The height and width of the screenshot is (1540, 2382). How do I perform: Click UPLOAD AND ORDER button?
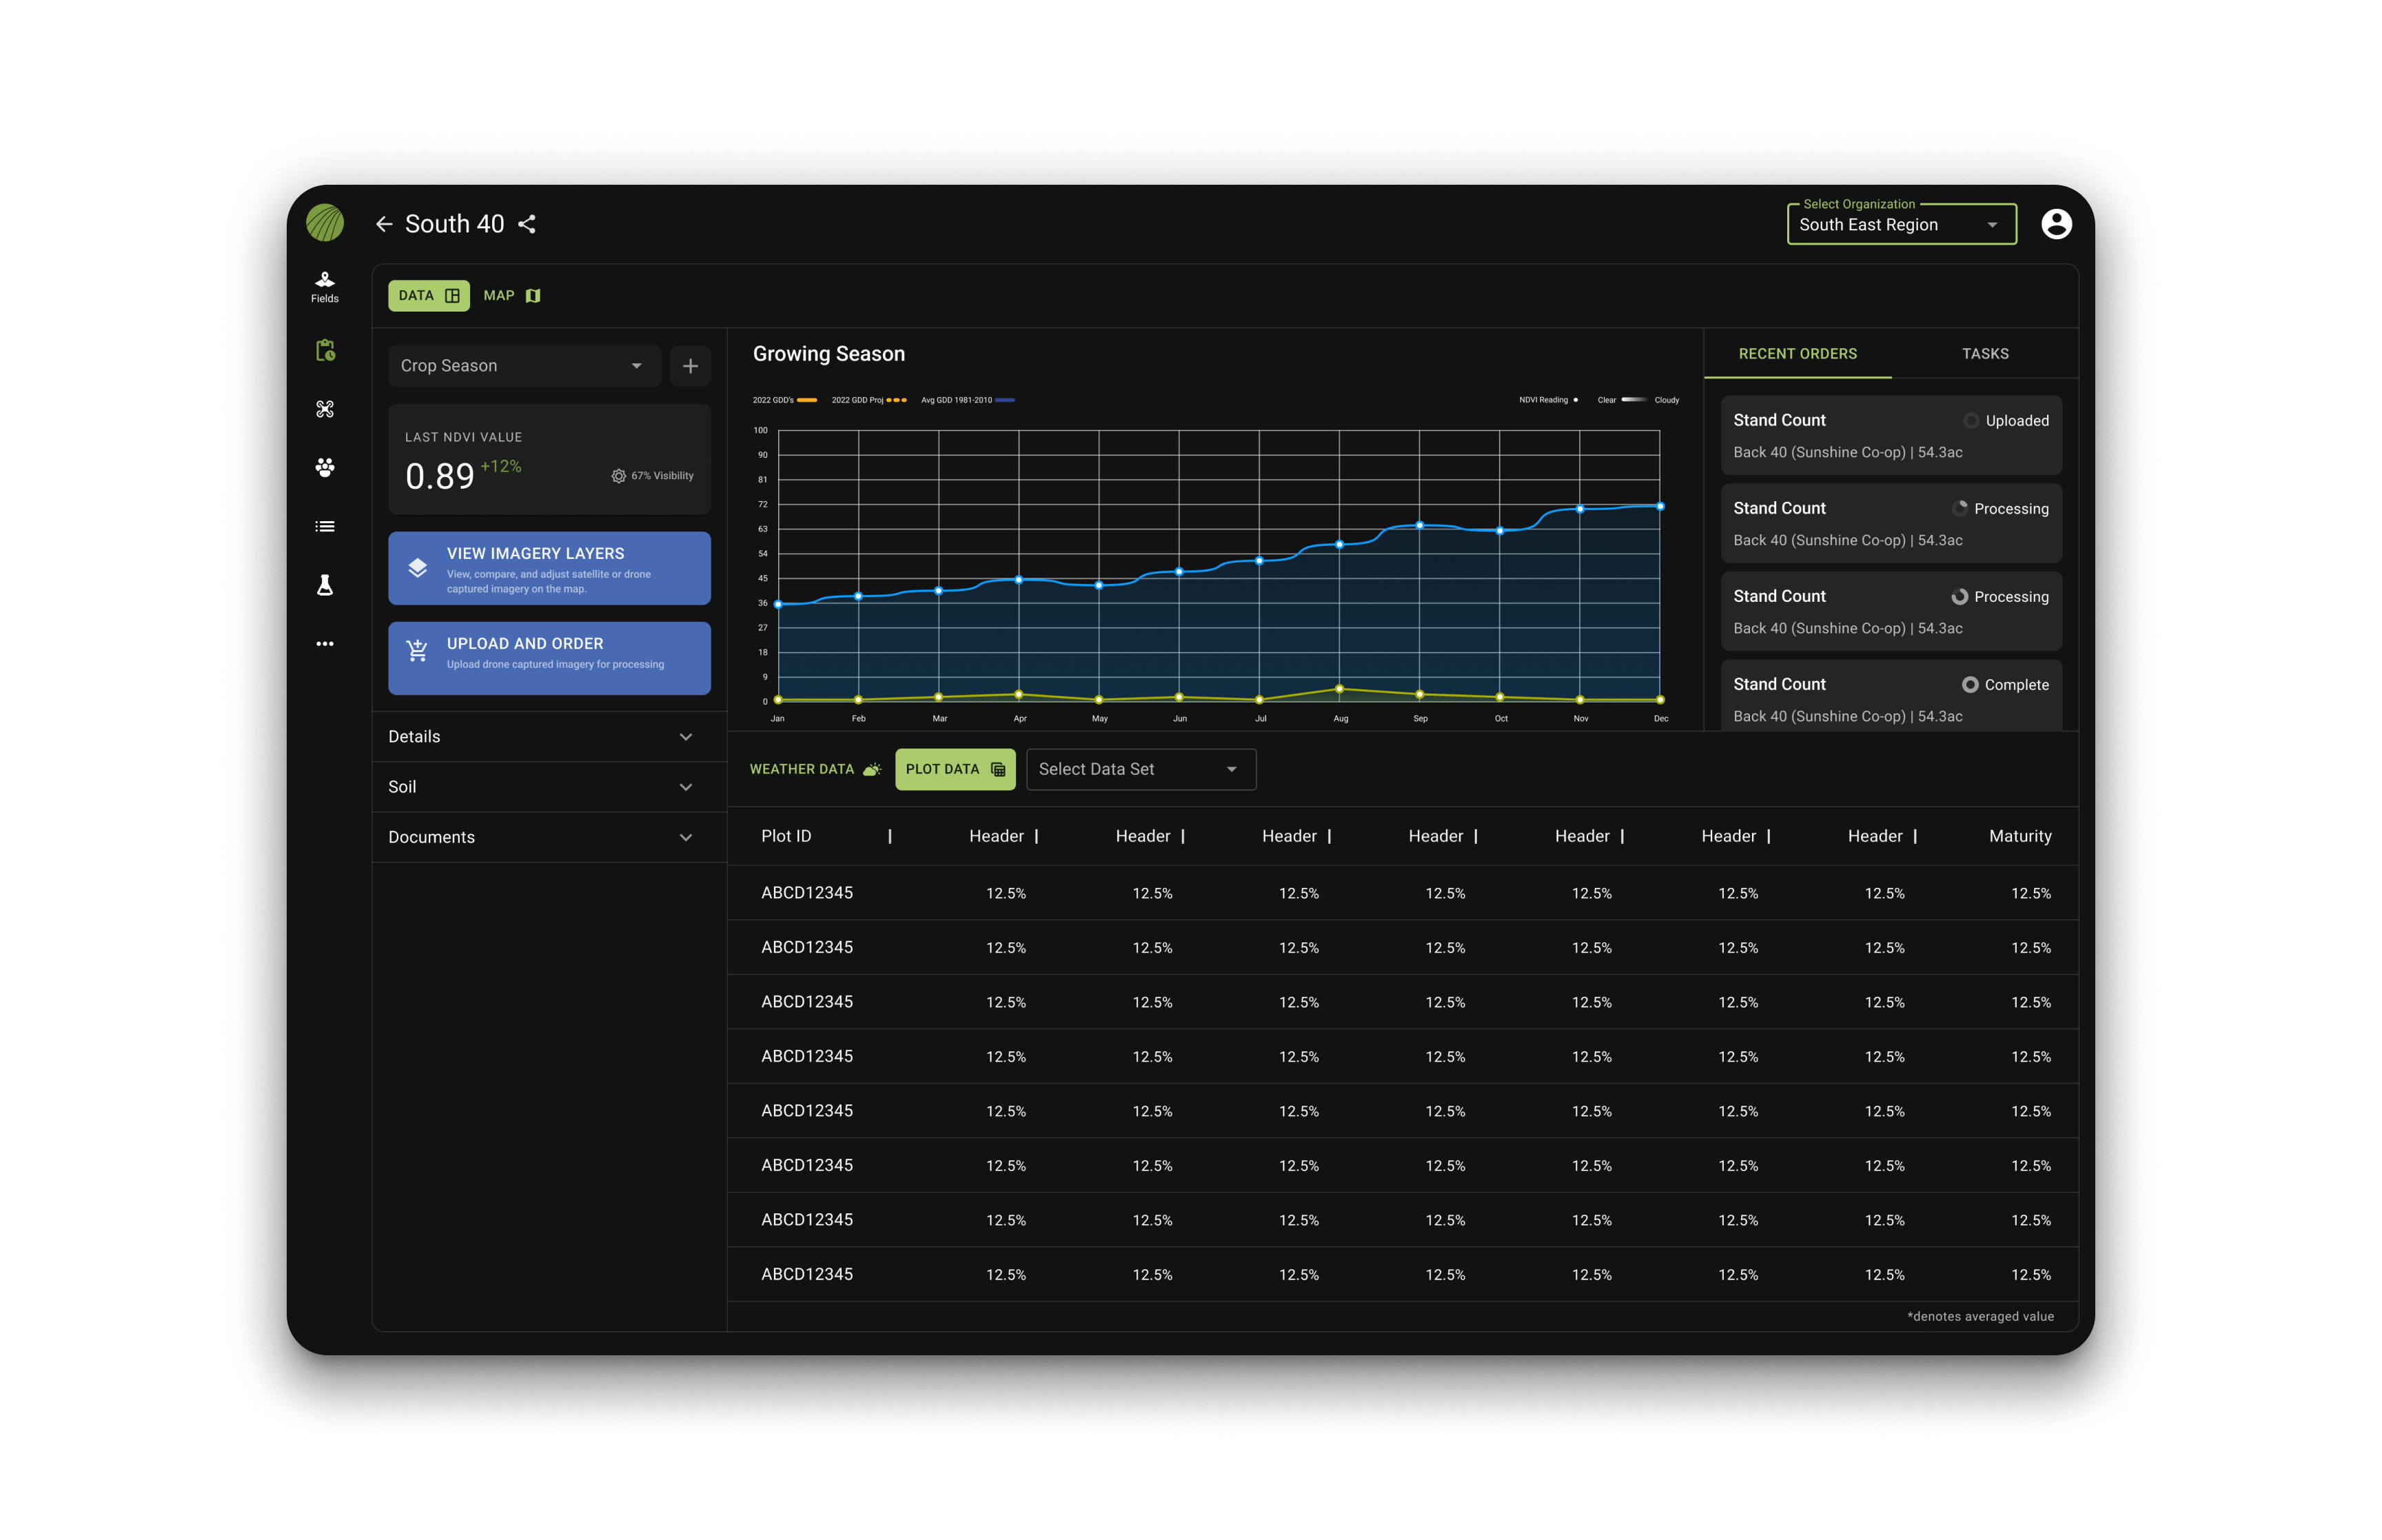[x=549, y=658]
